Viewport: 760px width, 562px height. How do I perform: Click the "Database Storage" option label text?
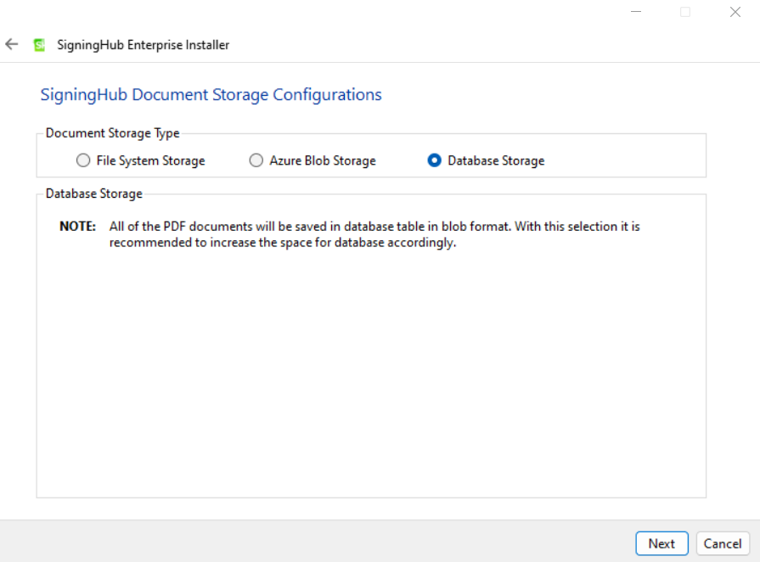pos(496,160)
